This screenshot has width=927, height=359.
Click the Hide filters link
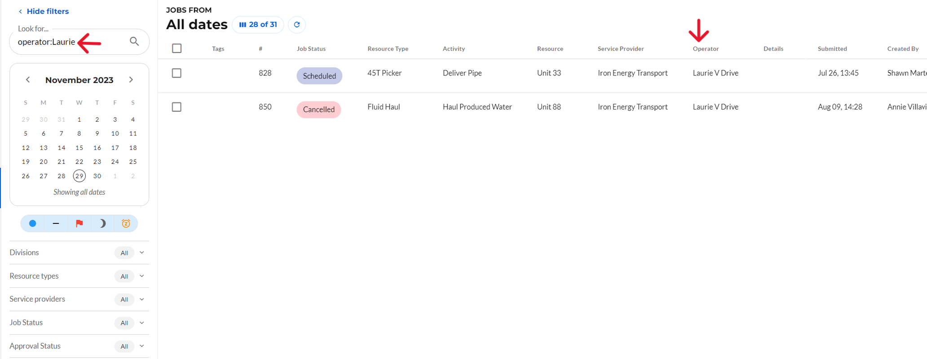[x=44, y=11]
